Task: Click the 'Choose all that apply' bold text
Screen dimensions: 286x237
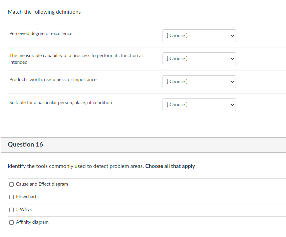Action: click(170, 166)
